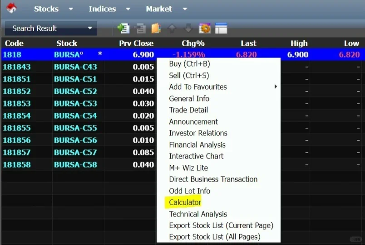Sort by the High column header
The image size is (365, 245).
click(x=299, y=43)
